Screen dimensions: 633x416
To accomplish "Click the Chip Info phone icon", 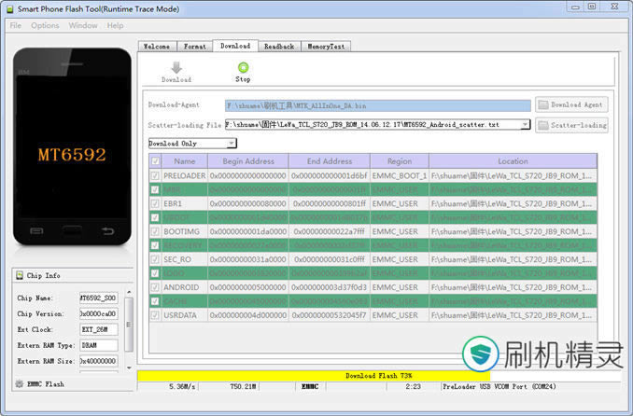I will 21,275.
